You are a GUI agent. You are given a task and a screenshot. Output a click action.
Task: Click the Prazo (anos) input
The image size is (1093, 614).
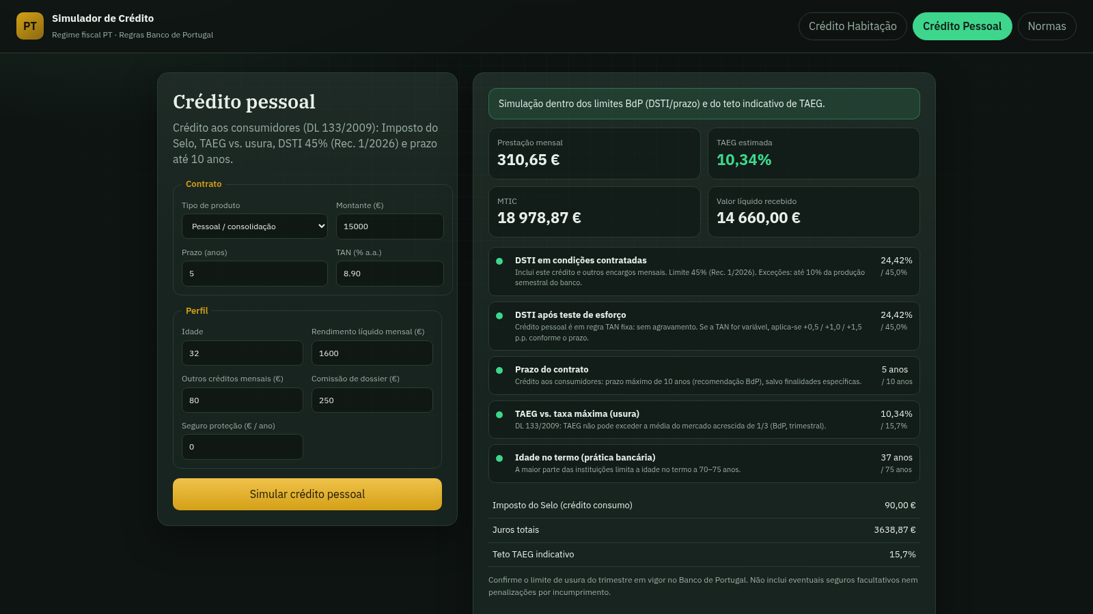pos(255,274)
